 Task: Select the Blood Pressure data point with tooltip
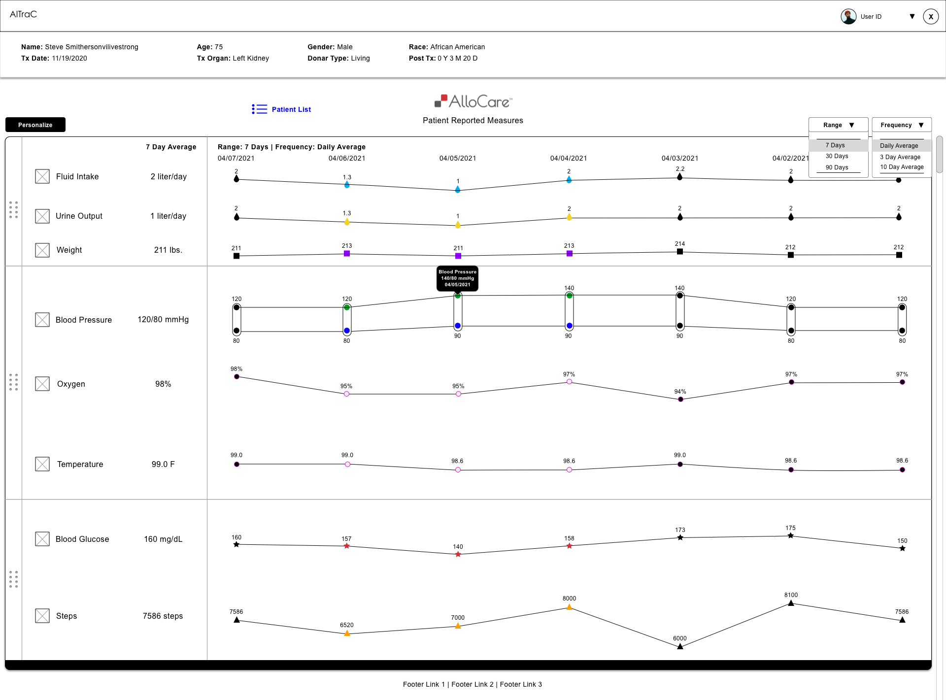click(x=457, y=296)
